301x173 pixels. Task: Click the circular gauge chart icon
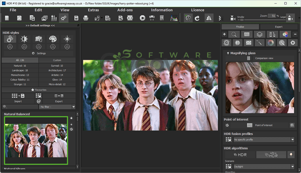coord(226,43)
